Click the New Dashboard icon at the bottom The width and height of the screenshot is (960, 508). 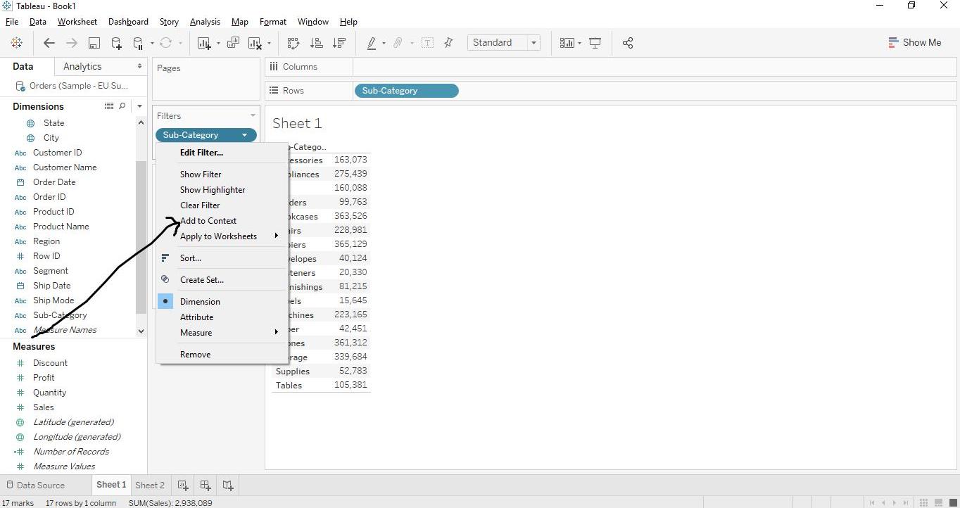[x=205, y=485]
